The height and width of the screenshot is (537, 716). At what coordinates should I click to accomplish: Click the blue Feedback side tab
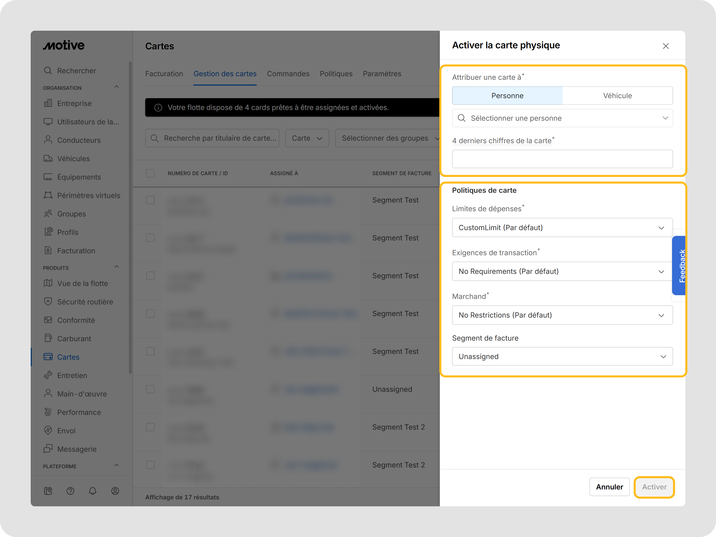679,266
